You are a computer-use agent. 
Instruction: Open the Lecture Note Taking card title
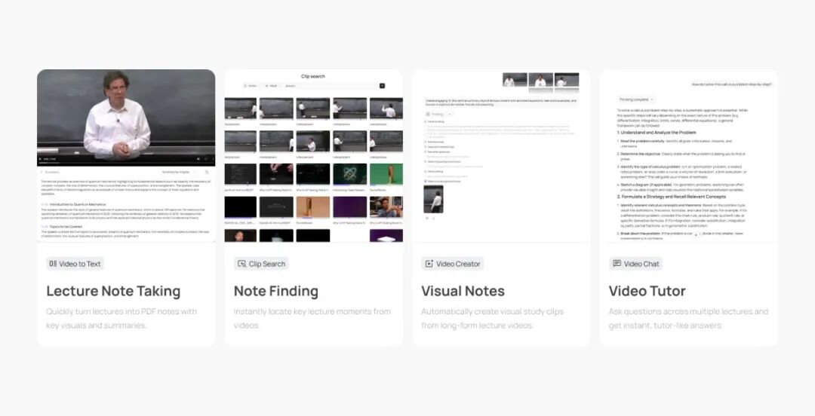(113, 291)
